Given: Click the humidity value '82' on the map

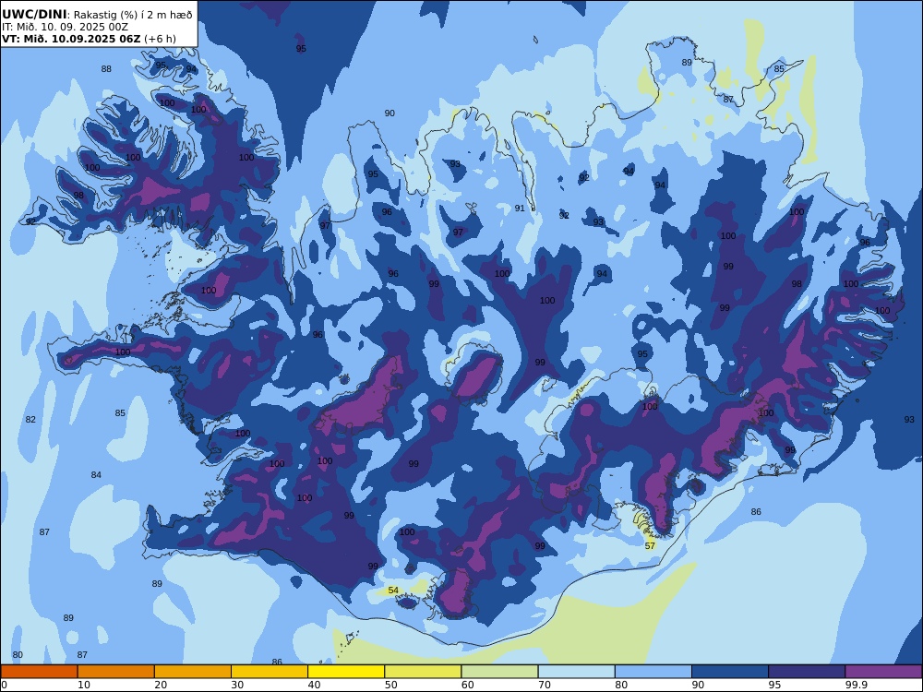Looking at the screenshot, I should [30, 420].
